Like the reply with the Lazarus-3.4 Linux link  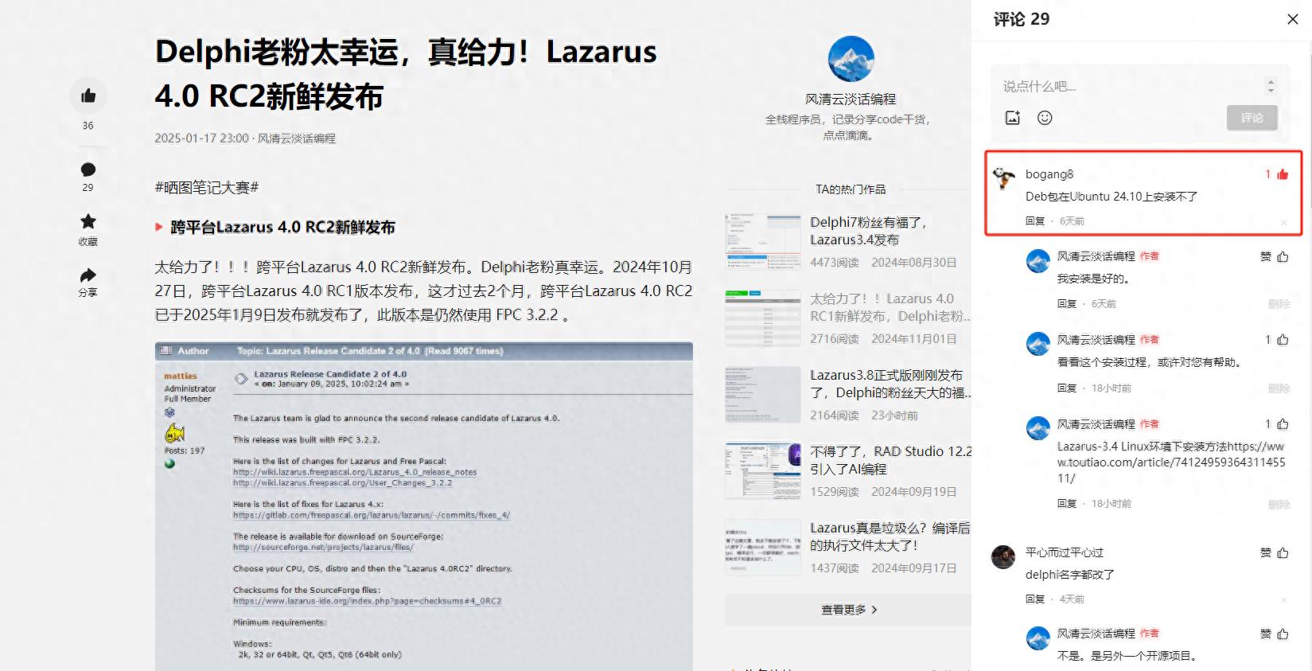[1283, 424]
